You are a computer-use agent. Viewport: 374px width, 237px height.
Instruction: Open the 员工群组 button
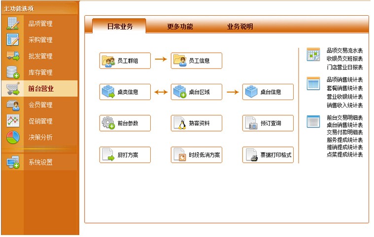click(125, 61)
